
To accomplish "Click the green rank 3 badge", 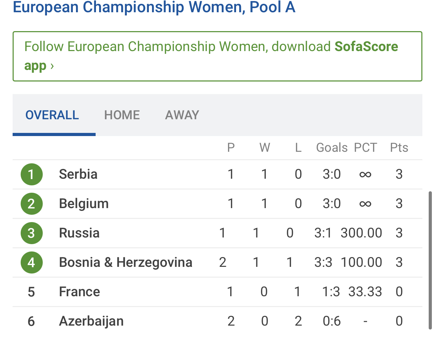I will click(x=32, y=233).
